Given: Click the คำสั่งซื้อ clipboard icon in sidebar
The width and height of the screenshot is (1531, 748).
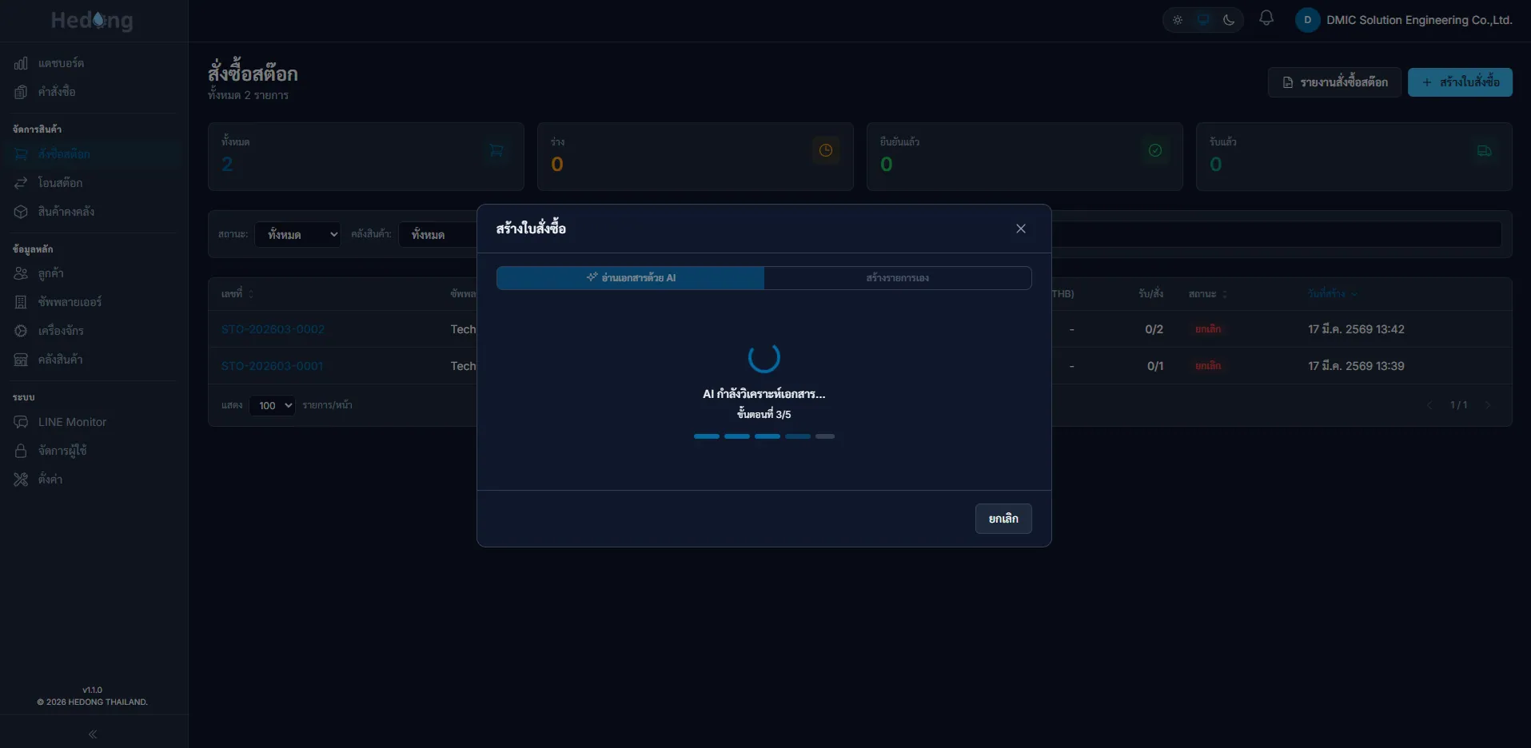Looking at the screenshot, I should point(21,92).
